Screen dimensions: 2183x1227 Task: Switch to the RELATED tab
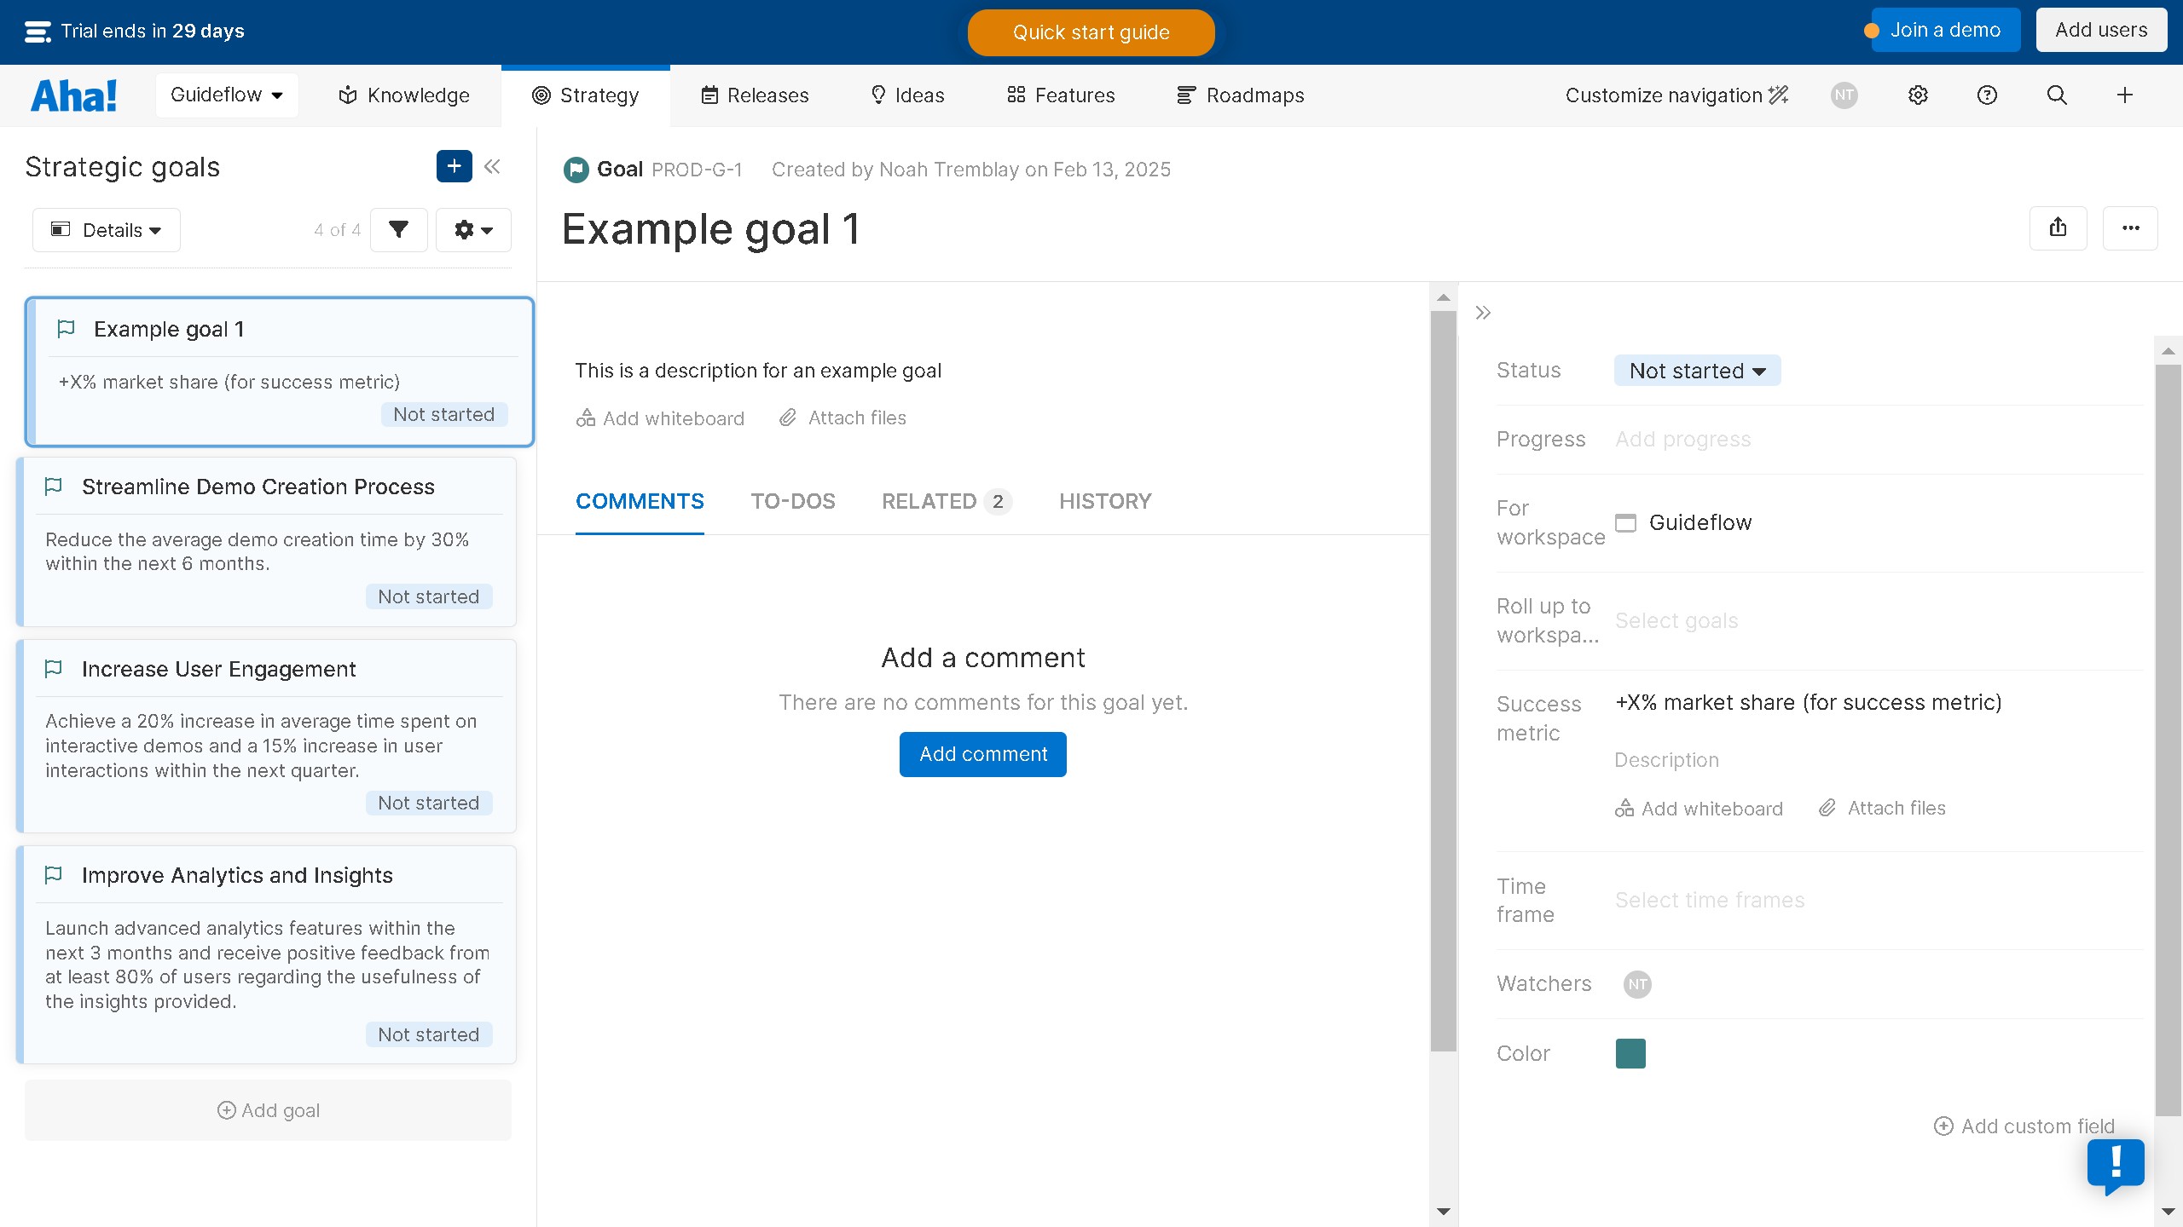[946, 501]
